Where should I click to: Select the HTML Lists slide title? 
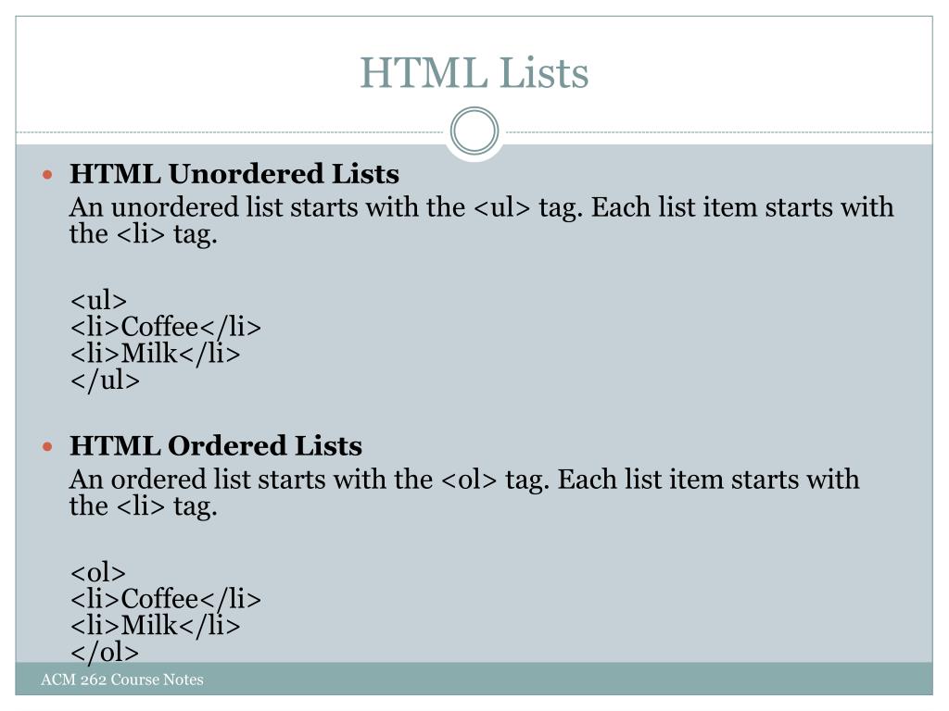click(474, 73)
